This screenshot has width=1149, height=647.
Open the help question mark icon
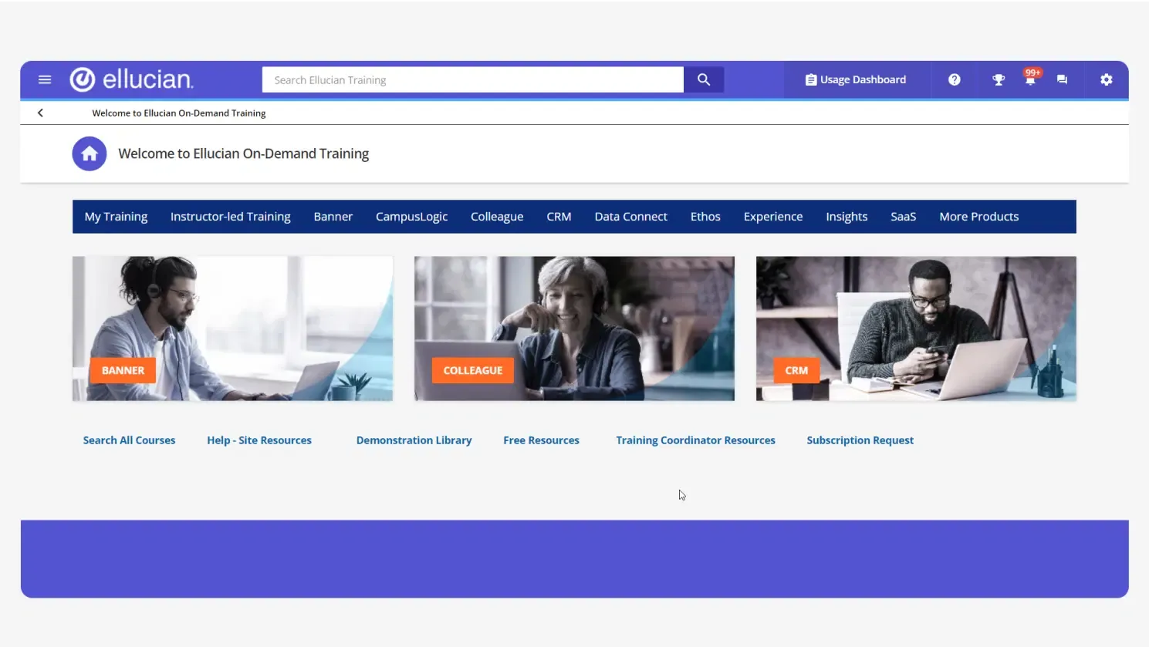click(955, 79)
